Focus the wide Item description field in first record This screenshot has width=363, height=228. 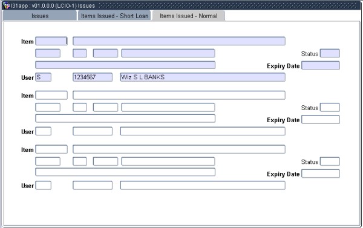179,41
